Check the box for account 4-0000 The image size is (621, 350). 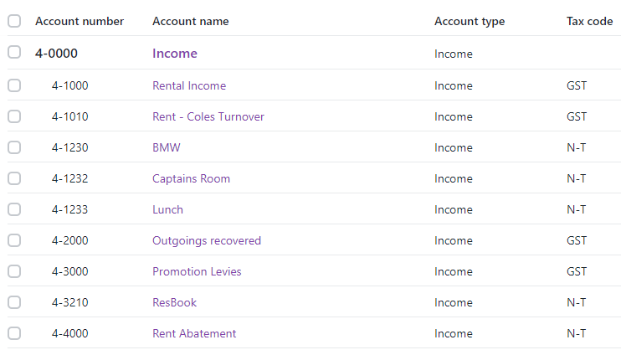(x=14, y=52)
